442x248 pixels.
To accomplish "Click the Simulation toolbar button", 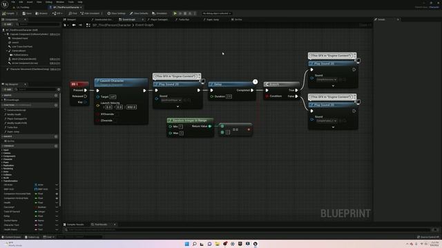I will click(160, 13).
